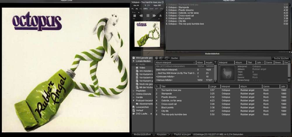This screenshot has height=137, width=292.
Task: Toggle the EQ equalizer window
Action: [140, 9]
